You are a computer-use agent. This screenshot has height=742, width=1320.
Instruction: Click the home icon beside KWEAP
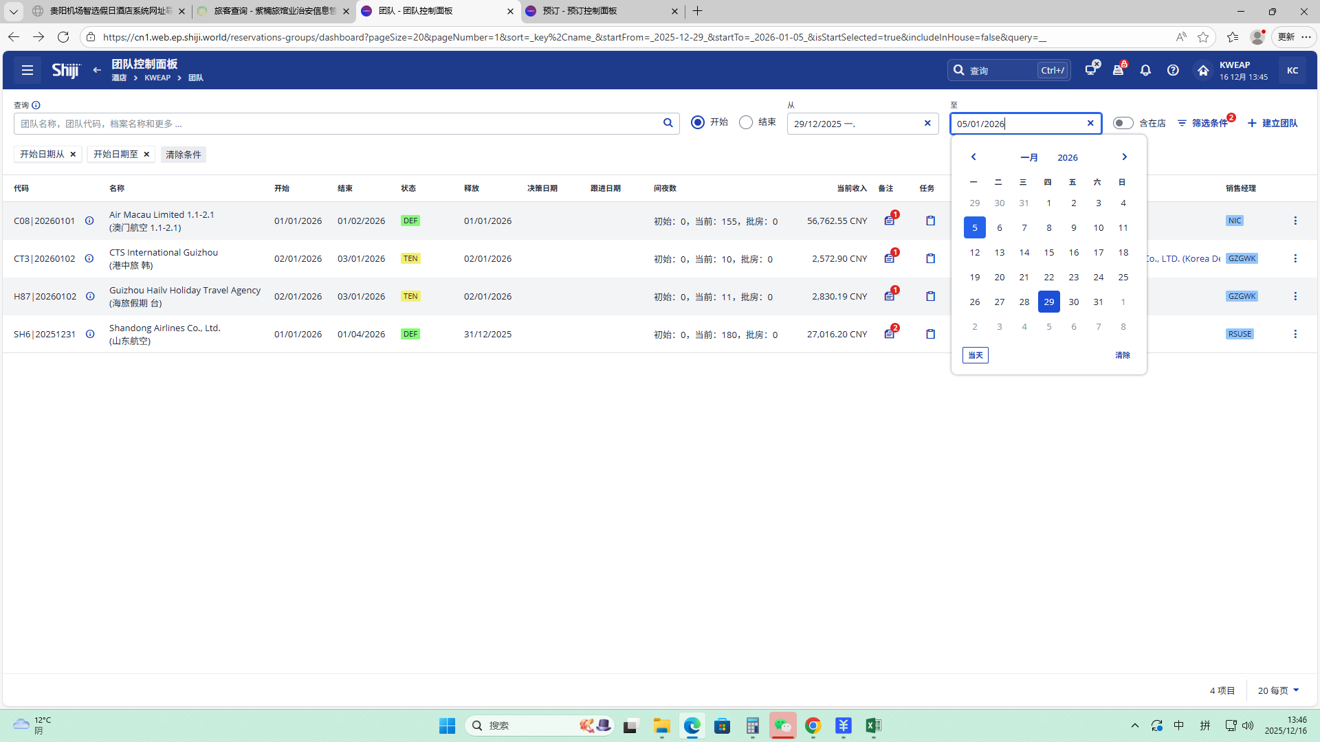point(1203,70)
